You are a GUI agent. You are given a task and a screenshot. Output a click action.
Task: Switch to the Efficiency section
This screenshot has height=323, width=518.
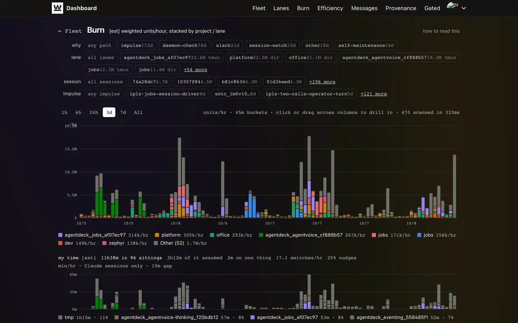330,8
